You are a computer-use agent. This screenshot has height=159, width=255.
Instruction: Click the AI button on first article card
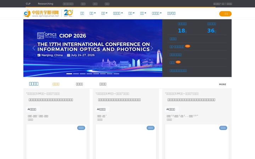[x=33, y=109]
